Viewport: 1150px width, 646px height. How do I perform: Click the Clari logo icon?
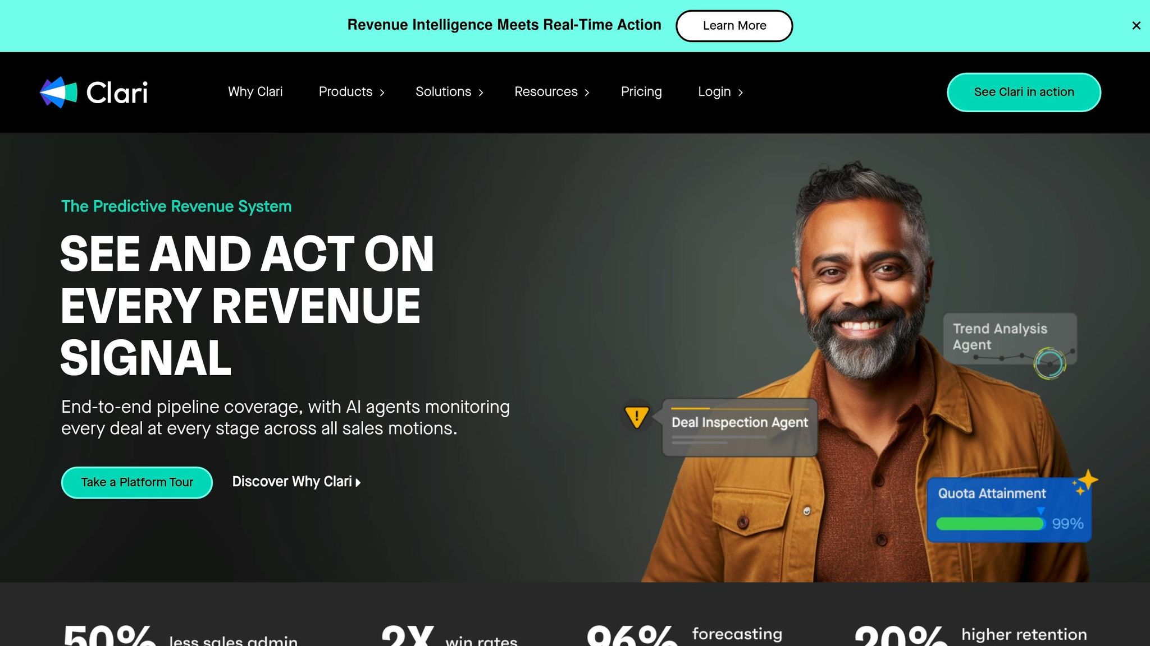58,92
